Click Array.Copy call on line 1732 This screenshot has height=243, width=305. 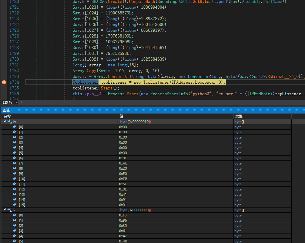[117, 71]
